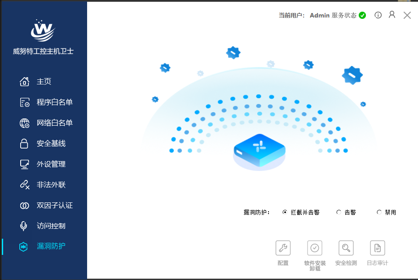418x280 pixels.
Task: Click the double-ring icon for 双因子认证
Action: coord(25,206)
